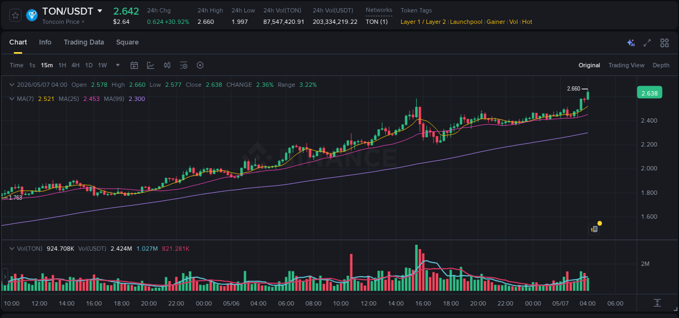
Task: Click the 24h High value 2.660
Action: tap(205, 22)
